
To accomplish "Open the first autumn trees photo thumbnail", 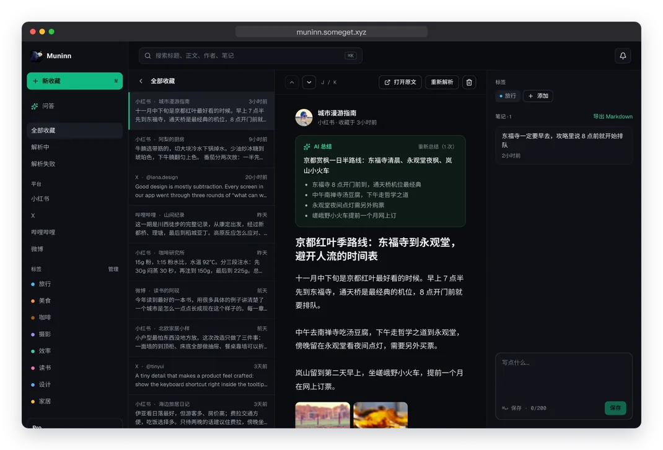I will (323, 415).
